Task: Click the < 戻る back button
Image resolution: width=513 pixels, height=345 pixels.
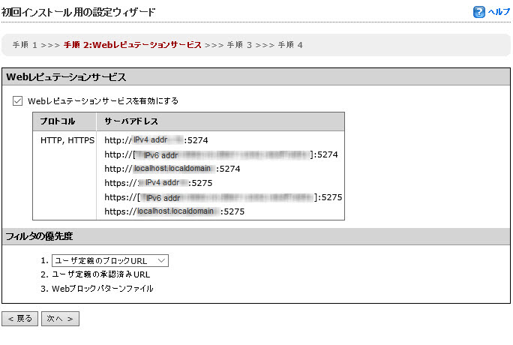Action: click(x=19, y=319)
